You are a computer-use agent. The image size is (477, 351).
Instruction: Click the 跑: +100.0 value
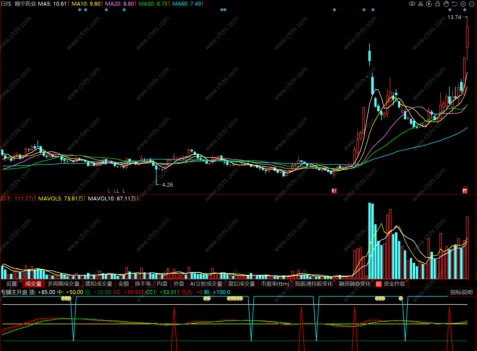(x=217, y=292)
